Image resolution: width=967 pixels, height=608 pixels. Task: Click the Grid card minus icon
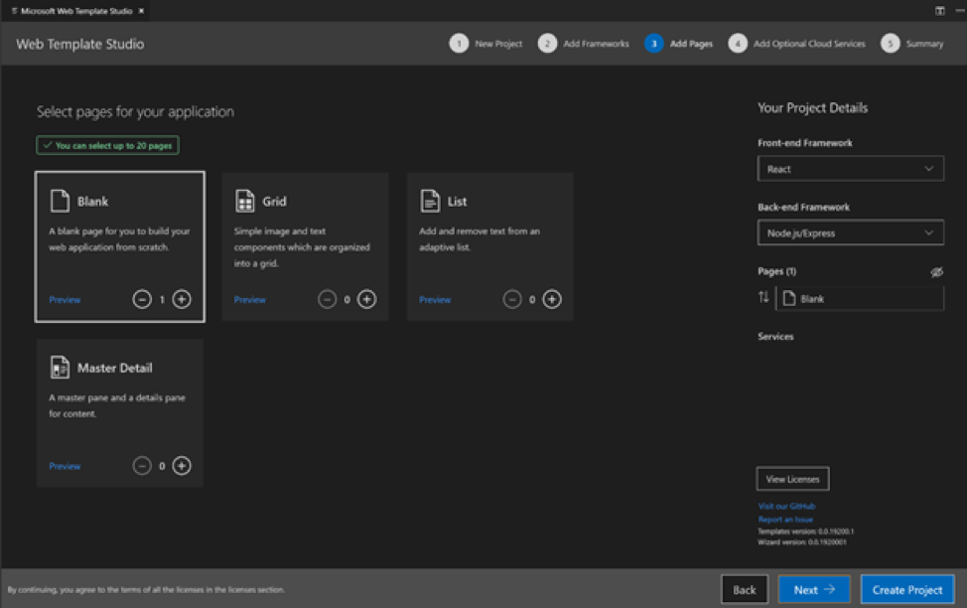[x=328, y=299]
